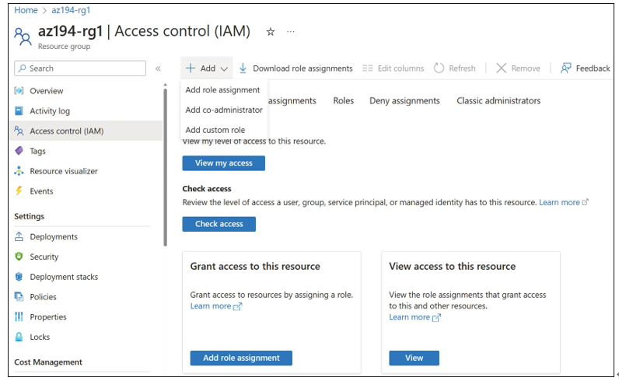Image resolution: width=619 pixels, height=381 pixels.
Task: Click the resource group people icon by the title
Action: pyautogui.click(x=23, y=37)
